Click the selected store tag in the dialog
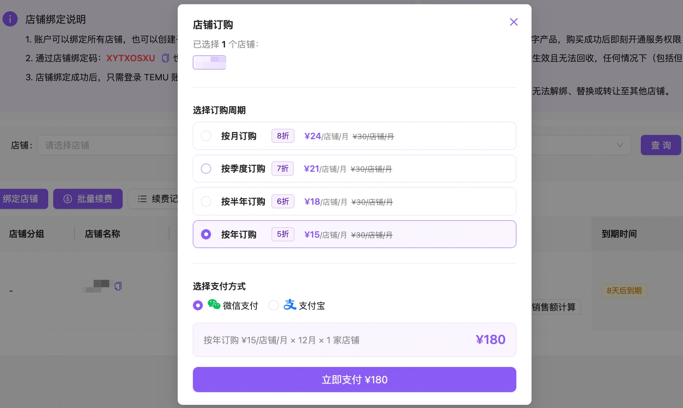Viewport: 683px width, 408px height. tap(210, 63)
